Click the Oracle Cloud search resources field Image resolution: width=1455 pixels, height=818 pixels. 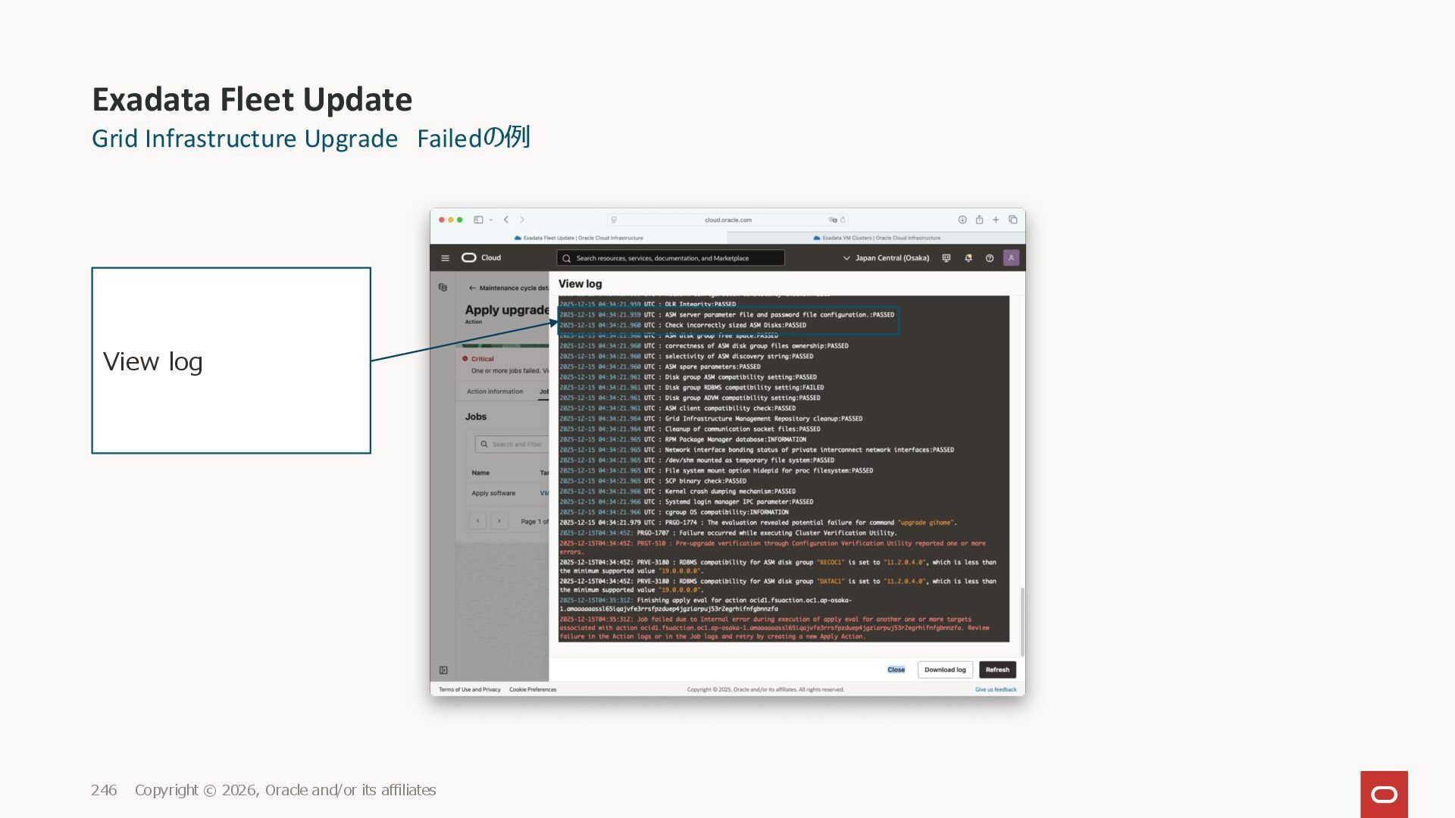[671, 258]
